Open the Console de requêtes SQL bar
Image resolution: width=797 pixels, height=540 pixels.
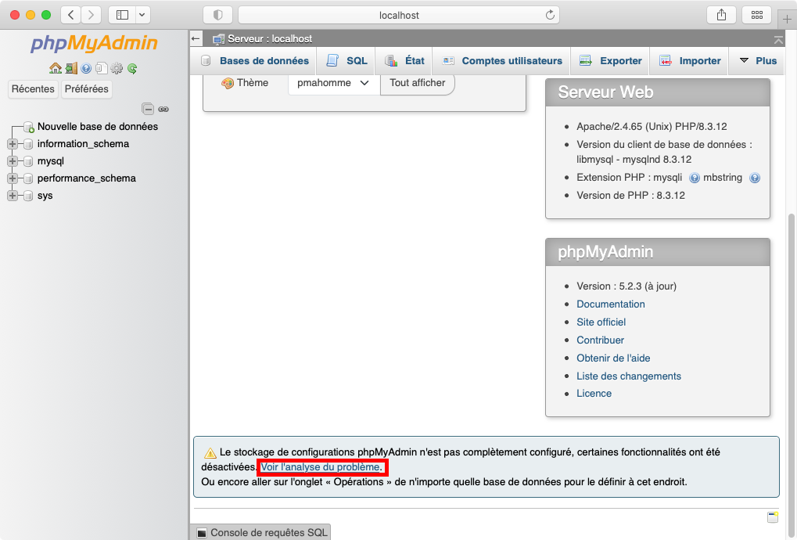(261, 533)
